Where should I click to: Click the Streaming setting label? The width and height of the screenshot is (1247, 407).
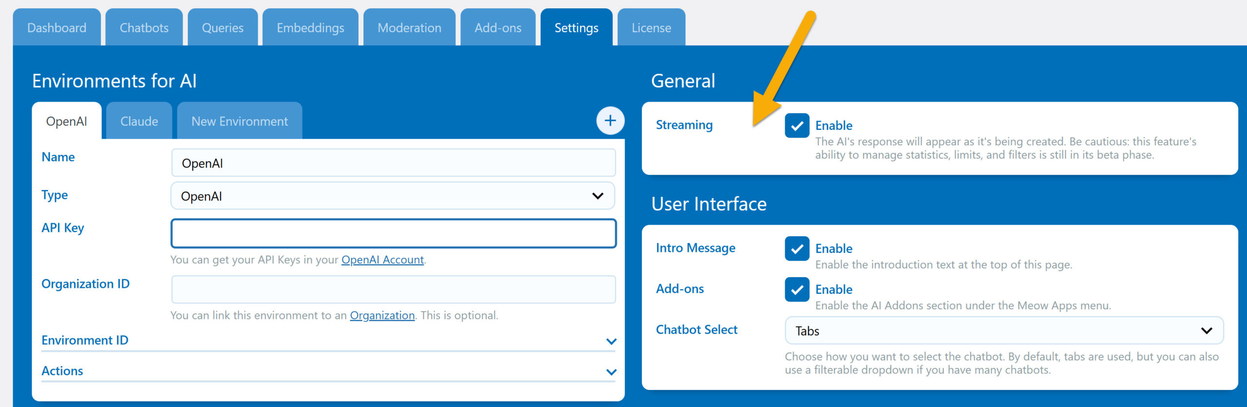(684, 125)
